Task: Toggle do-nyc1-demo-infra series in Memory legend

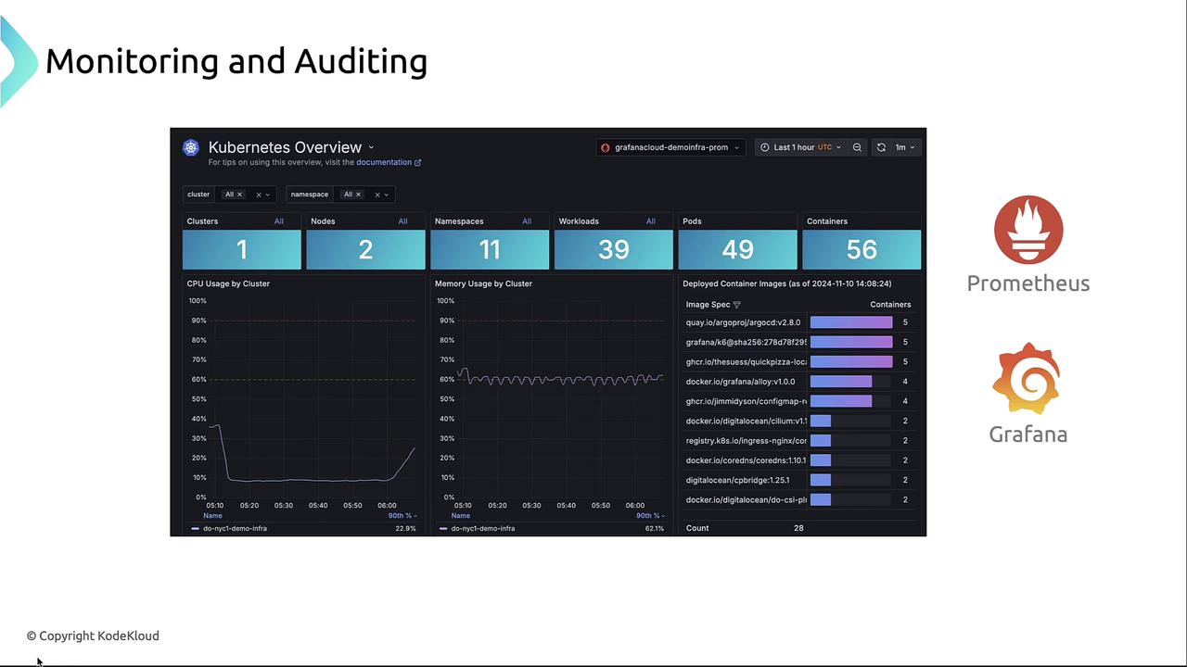Action: pyautogui.click(x=483, y=529)
